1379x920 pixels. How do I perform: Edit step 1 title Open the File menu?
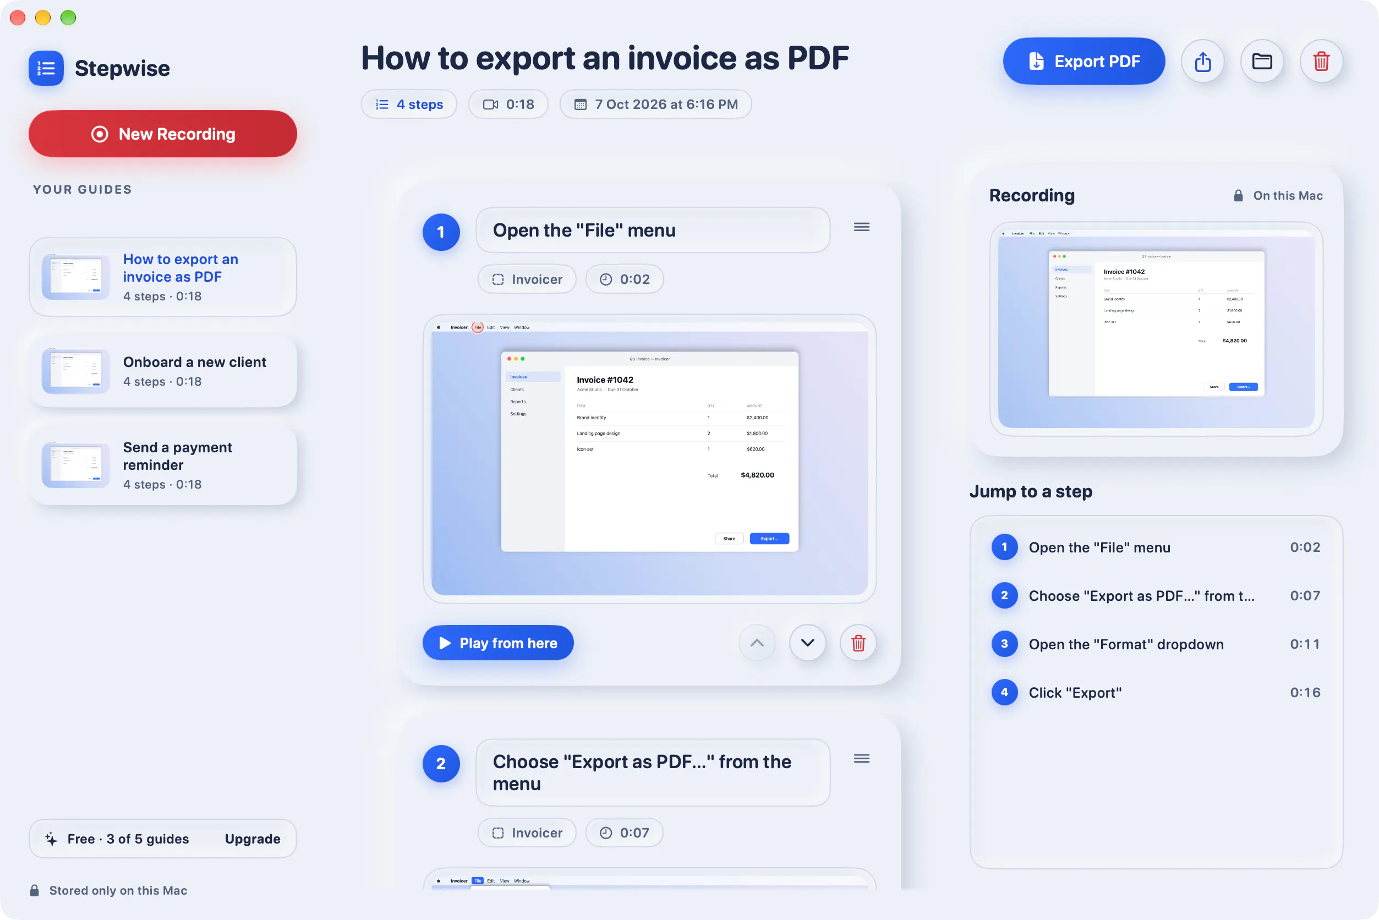(653, 230)
